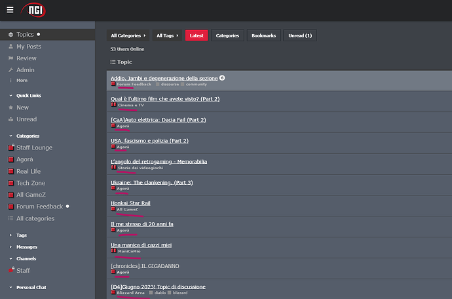Open topic L'angolo del retrogaming - Memorabilia

(159, 161)
